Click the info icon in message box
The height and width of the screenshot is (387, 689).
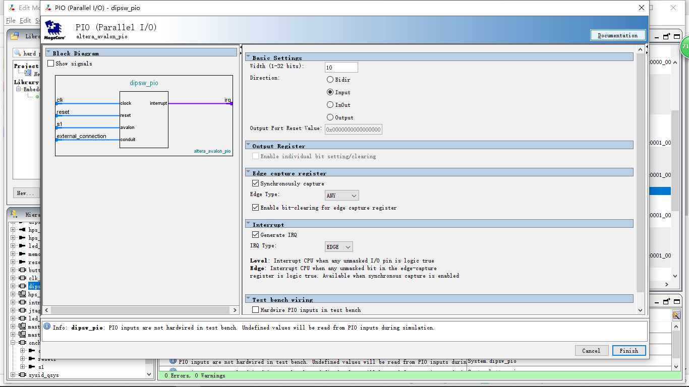tap(47, 327)
